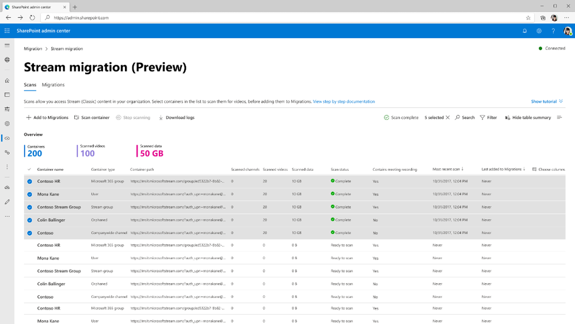The height and width of the screenshot is (324, 575).
Task: Click the pencil customize icon in sidebar
Action: [7, 202]
